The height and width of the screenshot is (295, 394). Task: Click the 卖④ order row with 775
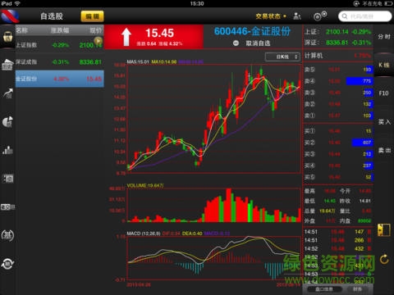(x=338, y=81)
